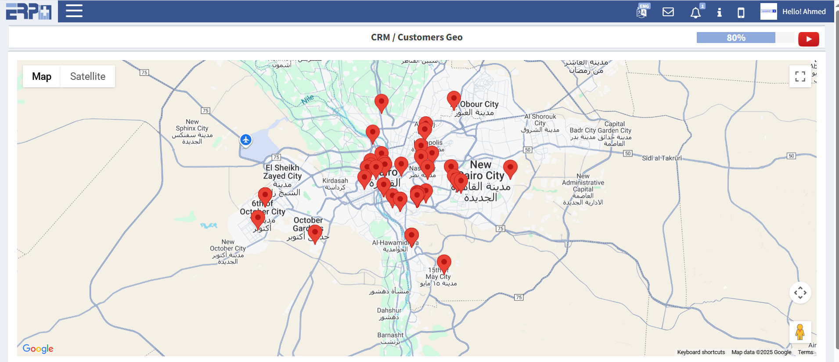The image size is (839, 362).
Task: Click the info icon in header
Action: tap(719, 12)
